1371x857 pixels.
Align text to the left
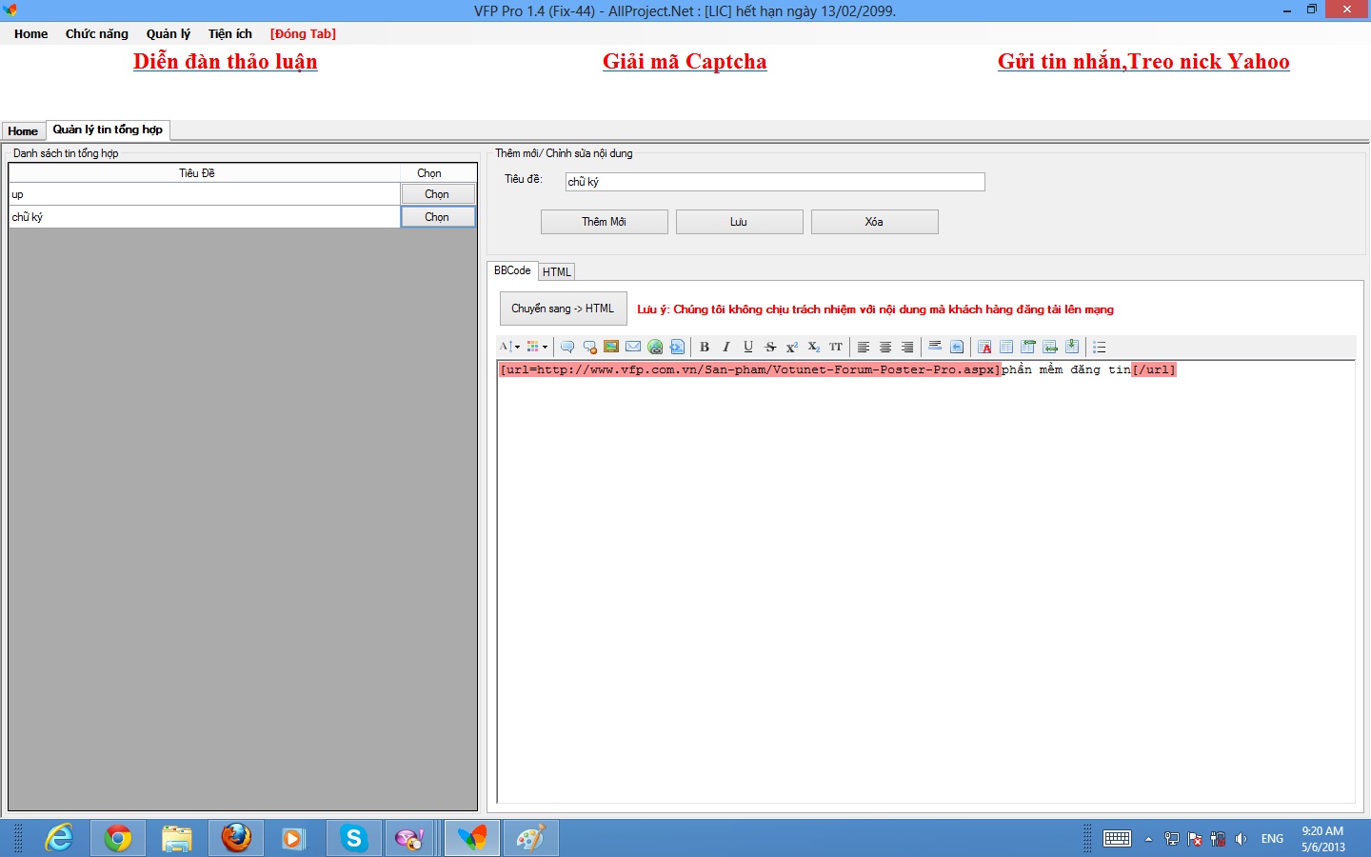click(x=864, y=347)
